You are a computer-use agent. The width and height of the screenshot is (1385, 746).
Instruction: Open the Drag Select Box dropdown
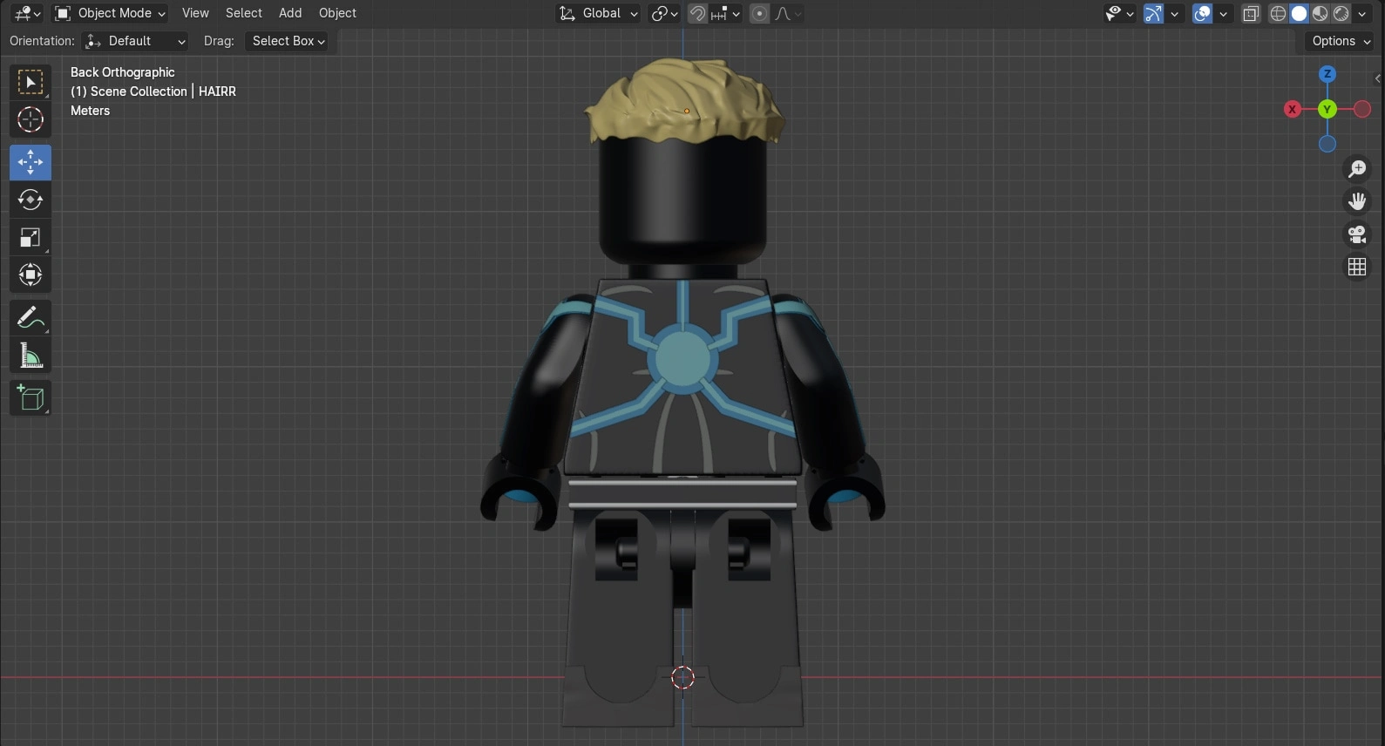click(287, 41)
